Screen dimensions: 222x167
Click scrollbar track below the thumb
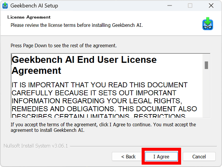[206, 93]
